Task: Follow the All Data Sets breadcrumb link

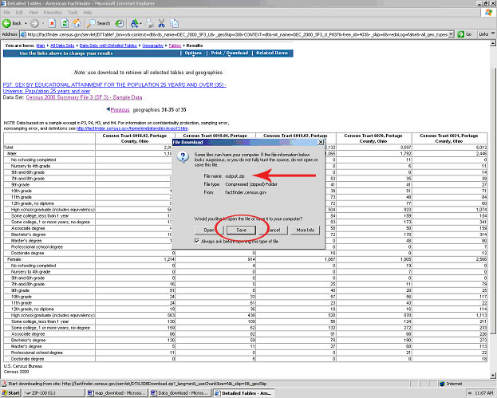Action: 62,45
